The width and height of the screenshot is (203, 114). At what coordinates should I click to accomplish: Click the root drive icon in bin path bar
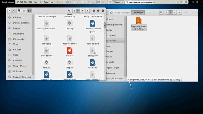pyautogui.click(x=19, y=11)
